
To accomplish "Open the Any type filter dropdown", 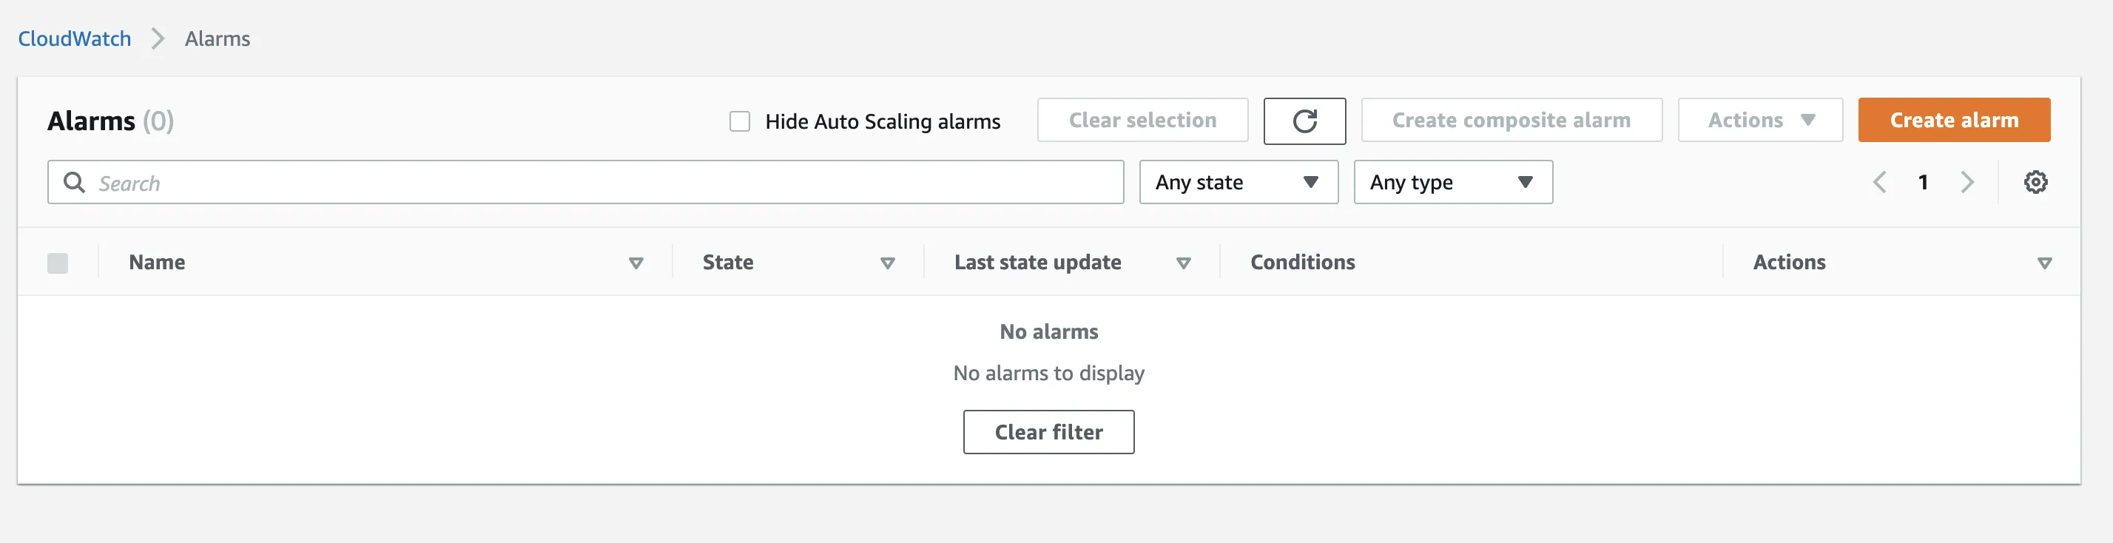I will click(x=1452, y=182).
